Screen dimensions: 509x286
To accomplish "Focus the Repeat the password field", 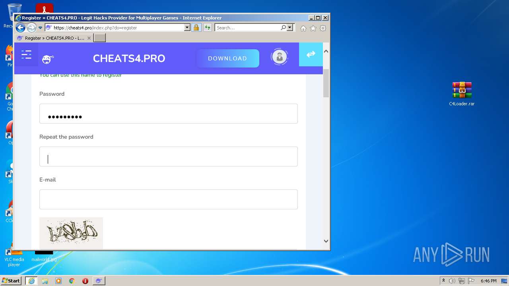I will click(169, 157).
